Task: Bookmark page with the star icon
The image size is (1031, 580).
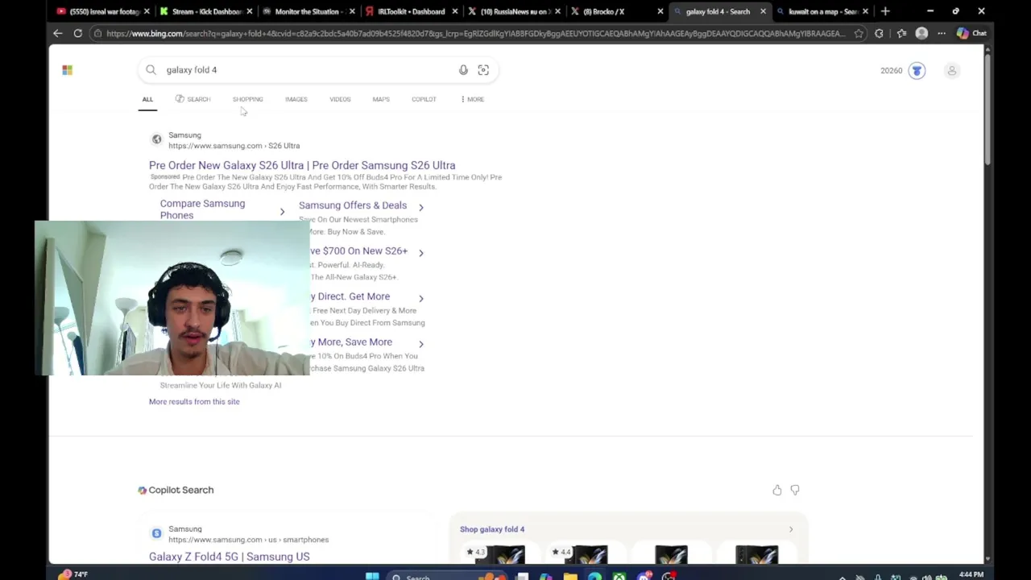Action: [x=859, y=33]
